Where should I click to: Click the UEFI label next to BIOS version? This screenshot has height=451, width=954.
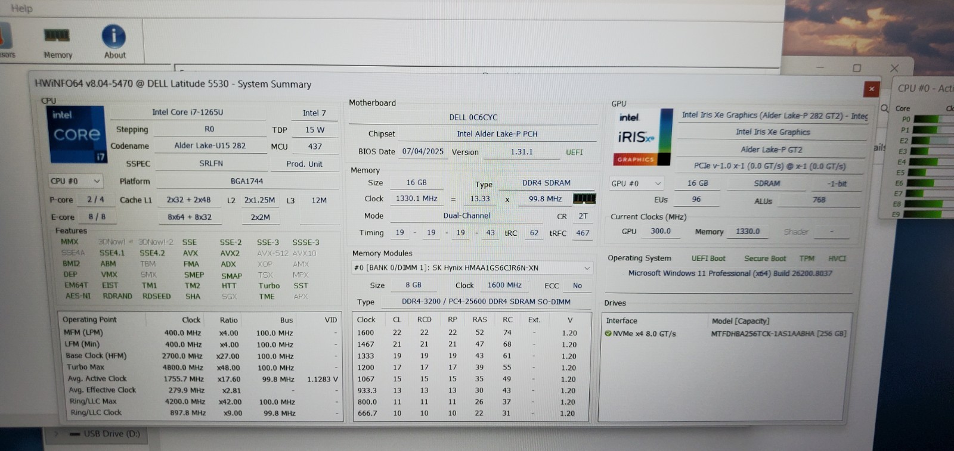pyautogui.click(x=574, y=153)
